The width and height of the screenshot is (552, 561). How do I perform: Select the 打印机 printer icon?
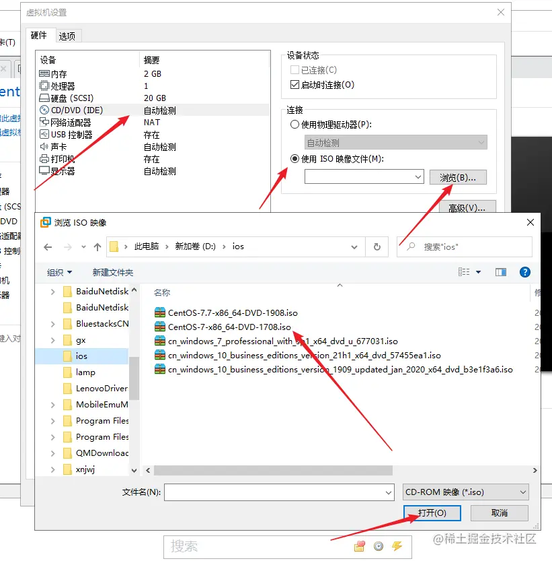click(x=44, y=158)
